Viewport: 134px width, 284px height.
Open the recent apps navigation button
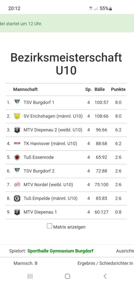pyautogui.click(x=30, y=276)
